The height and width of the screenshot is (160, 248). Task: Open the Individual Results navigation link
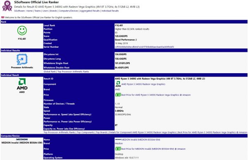(x=110, y=11)
